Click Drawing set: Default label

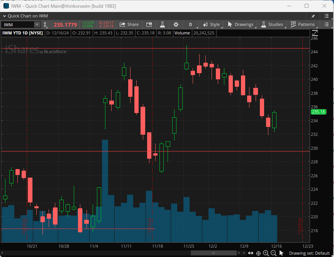[x=309, y=254]
